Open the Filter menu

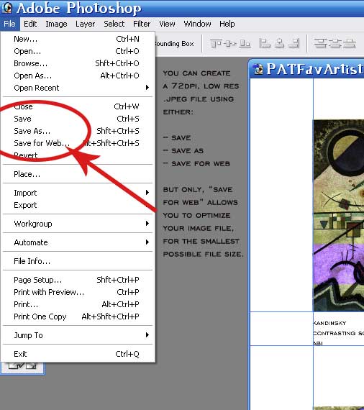(142, 24)
